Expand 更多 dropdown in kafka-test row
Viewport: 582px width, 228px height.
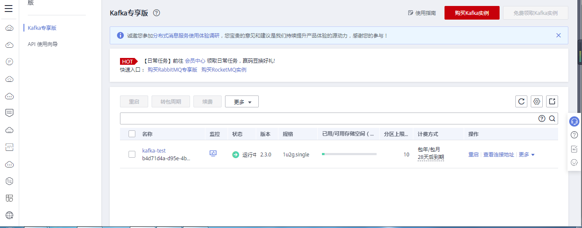(526, 155)
